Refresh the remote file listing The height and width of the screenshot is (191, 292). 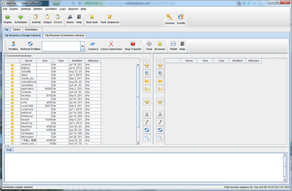click(x=160, y=130)
